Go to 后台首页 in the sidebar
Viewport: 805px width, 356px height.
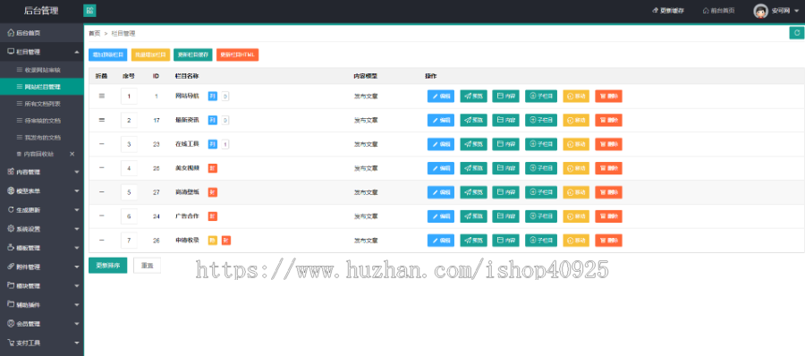click(x=41, y=33)
